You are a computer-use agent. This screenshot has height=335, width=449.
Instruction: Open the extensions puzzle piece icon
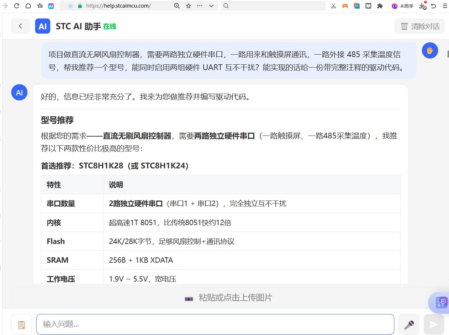coord(380,6)
